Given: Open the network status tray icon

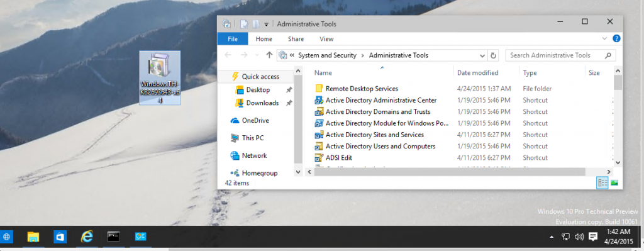Looking at the screenshot, I should click(x=565, y=237).
